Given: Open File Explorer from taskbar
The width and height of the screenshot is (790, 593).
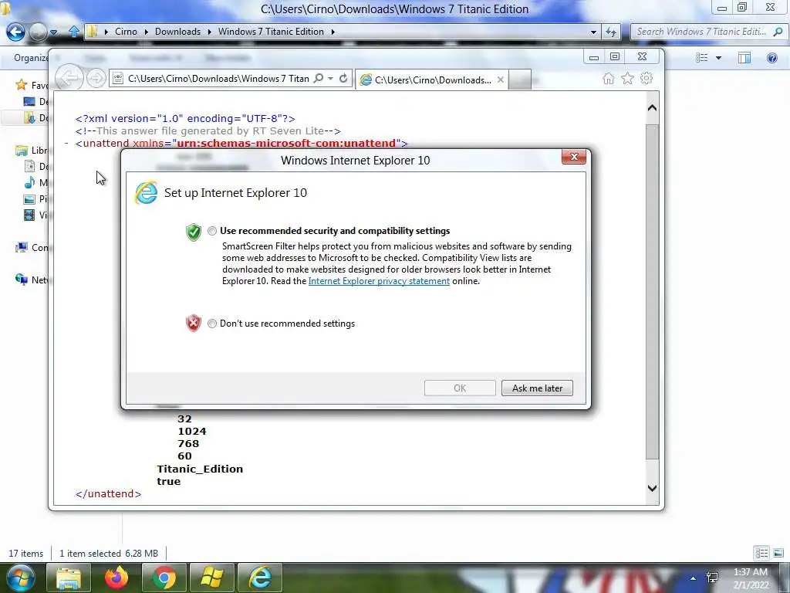Looking at the screenshot, I should [x=69, y=578].
